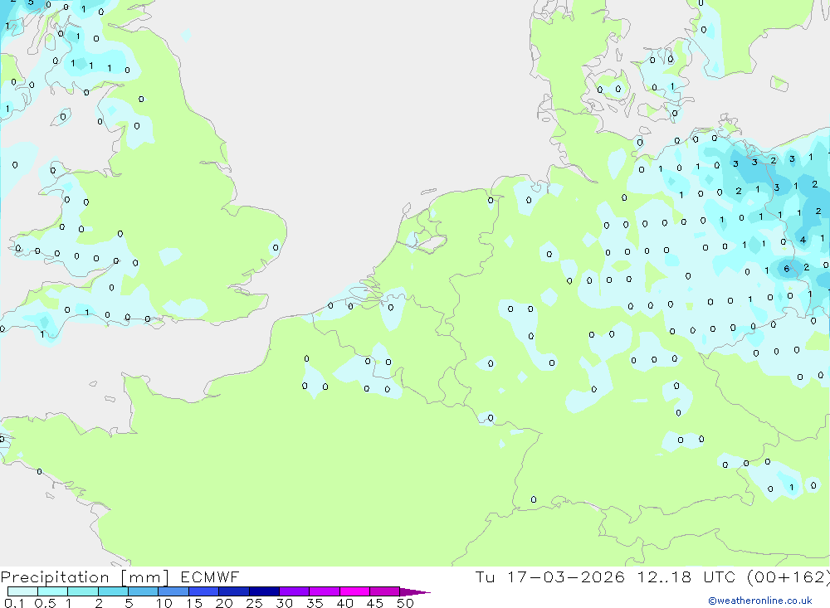Click the 35–40 mm purple legend swatch
Image resolution: width=830 pixels, height=608 pixels.
coord(325,591)
